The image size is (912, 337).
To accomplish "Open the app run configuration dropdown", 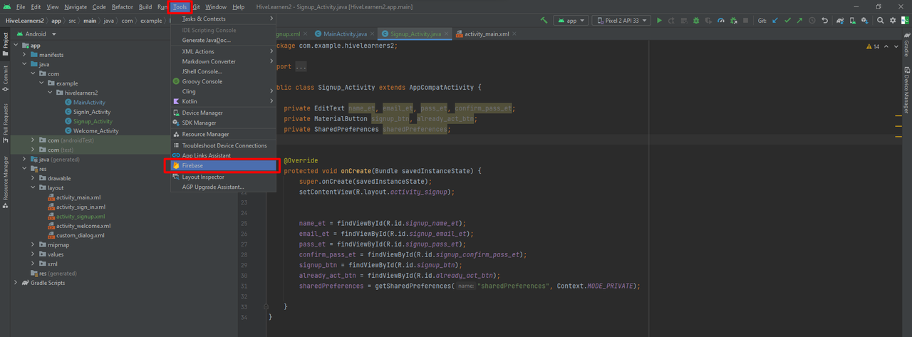I will point(571,21).
